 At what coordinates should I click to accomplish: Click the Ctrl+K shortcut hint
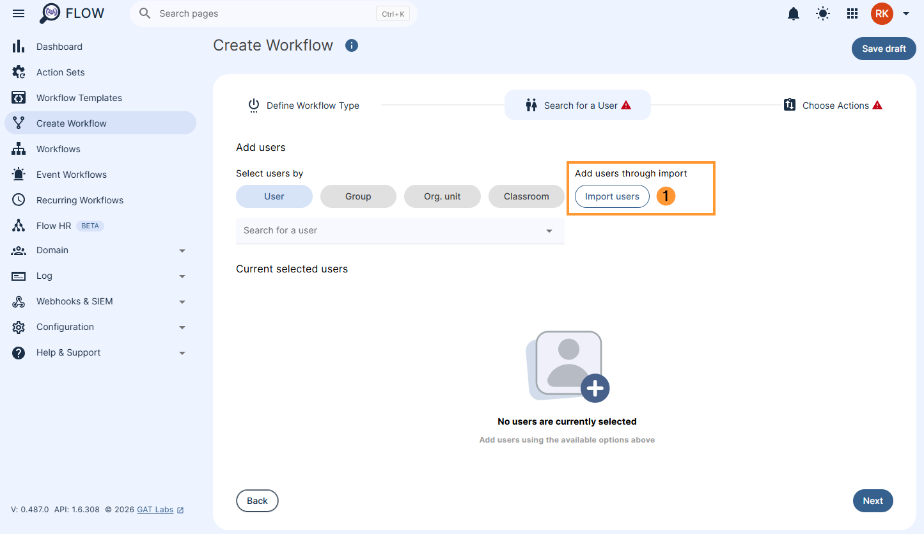tap(393, 13)
